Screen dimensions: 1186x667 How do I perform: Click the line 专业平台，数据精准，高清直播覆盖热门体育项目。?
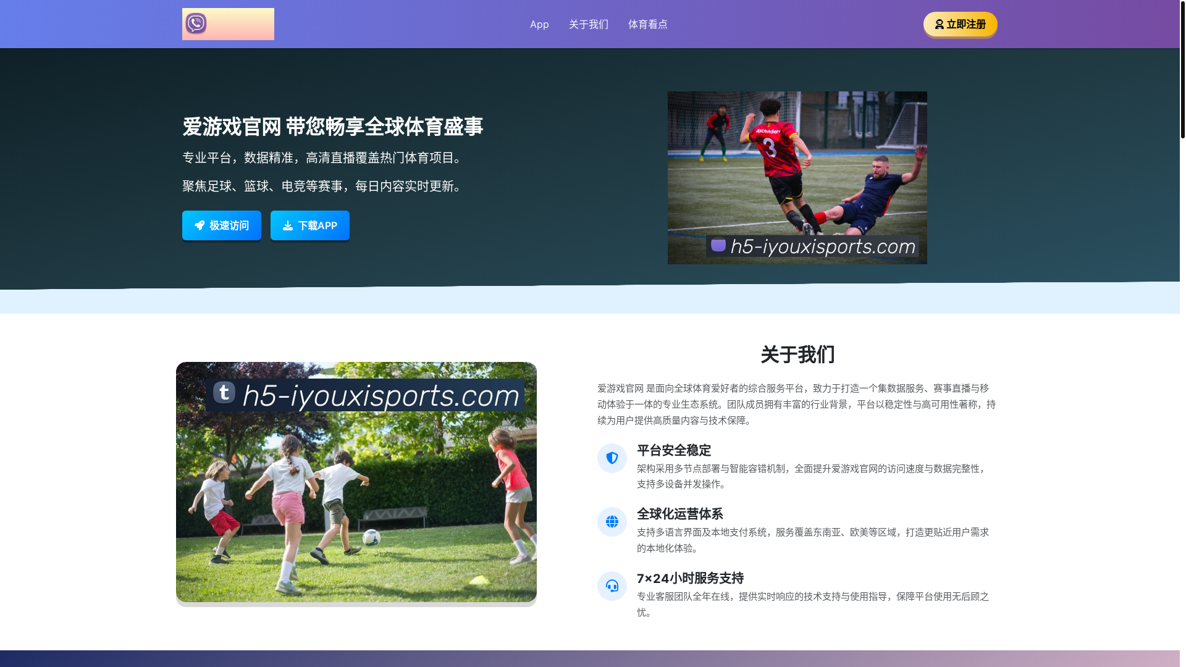click(324, 157)
